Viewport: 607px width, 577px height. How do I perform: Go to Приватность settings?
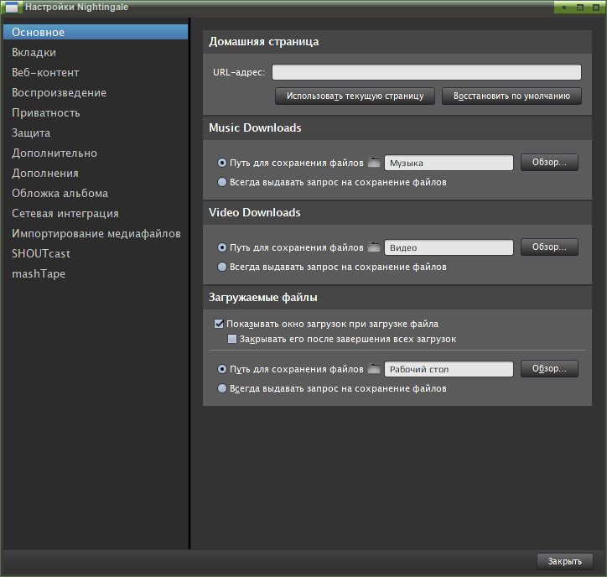(96, 112)
